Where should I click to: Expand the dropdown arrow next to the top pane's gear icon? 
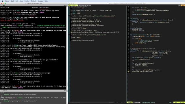click(x=66, y=5)
